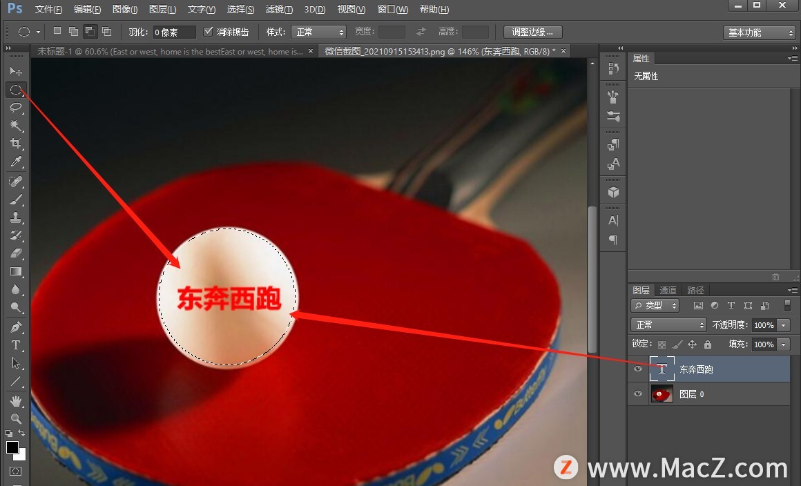This screenshot has width=801, height=486.
Task: Open the 滤镜(T) menu
Action: tap(280, 9)
